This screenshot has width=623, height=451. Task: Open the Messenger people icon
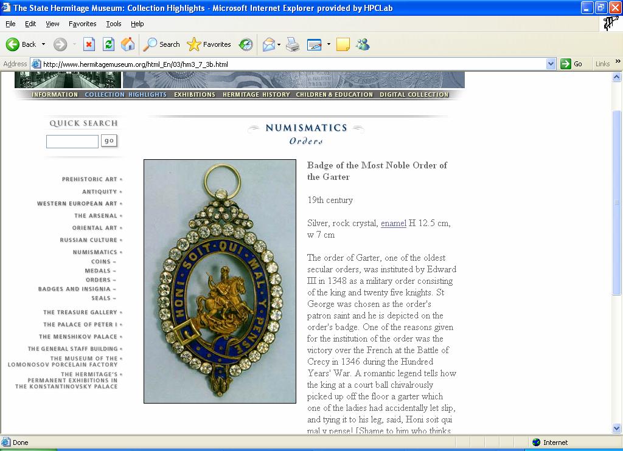click(363, 44)
